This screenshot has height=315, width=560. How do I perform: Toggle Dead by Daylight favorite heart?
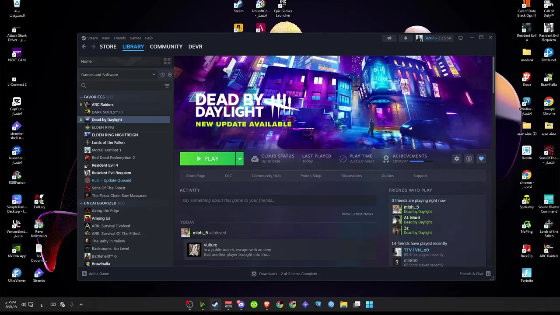(481, 159)
